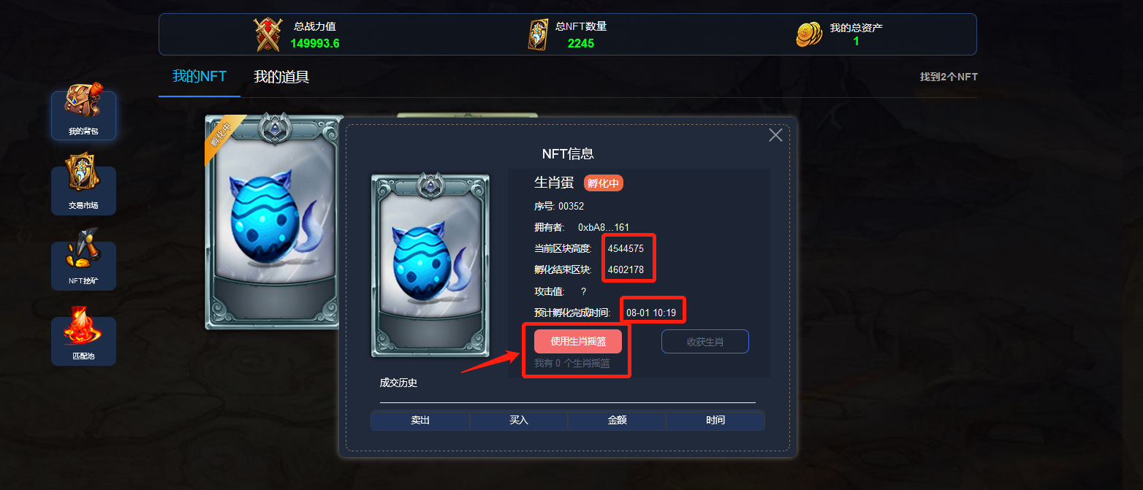Viewport: 1143px width, 490px height.
Task: Switch to 我的NFT tab
Action: 200,77
